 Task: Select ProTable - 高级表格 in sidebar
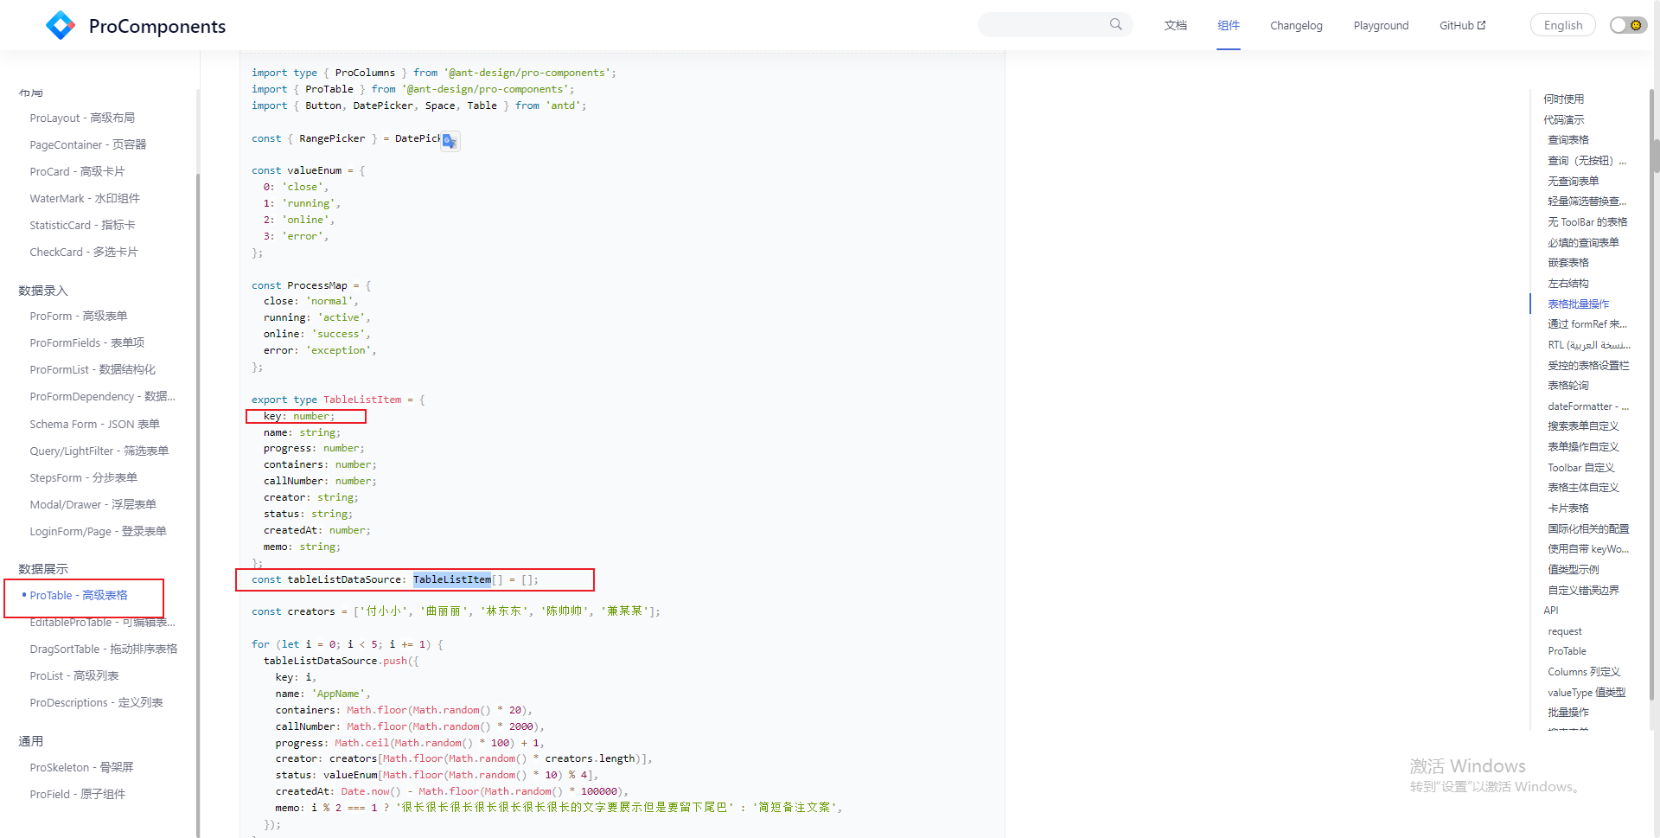(79, 595)
